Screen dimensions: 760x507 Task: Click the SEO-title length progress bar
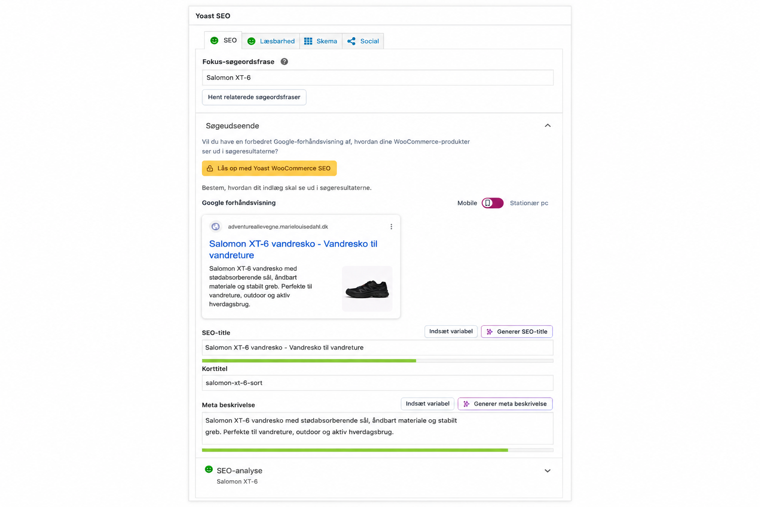tap(378, 361)
